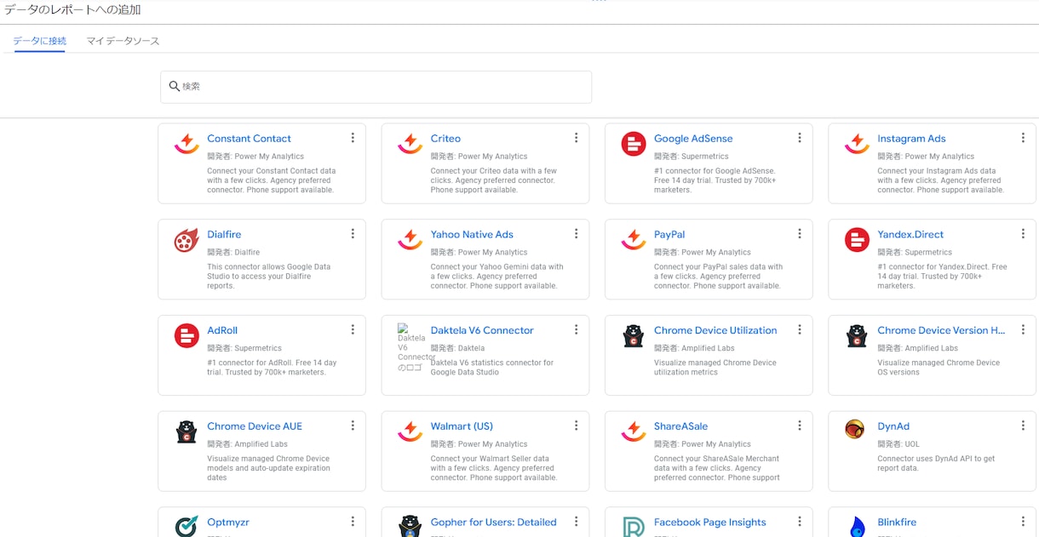The image size is (1039, 537).
Task: Click the DynAd connector logo
Action: click(x=855, y=430)
